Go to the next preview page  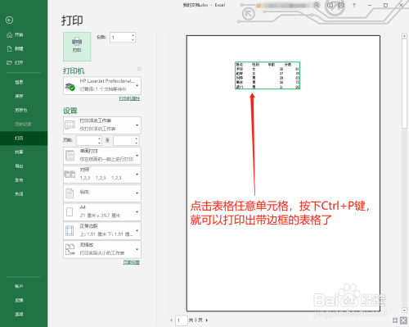pyautogui.click(x=207, y=320)
